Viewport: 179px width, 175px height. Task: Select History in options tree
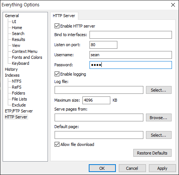(x=11, y=69)
